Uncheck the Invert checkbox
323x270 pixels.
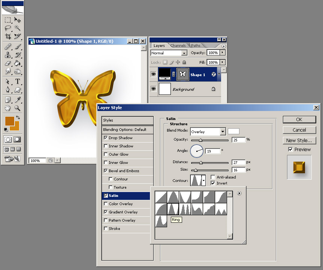coord(213,183)
